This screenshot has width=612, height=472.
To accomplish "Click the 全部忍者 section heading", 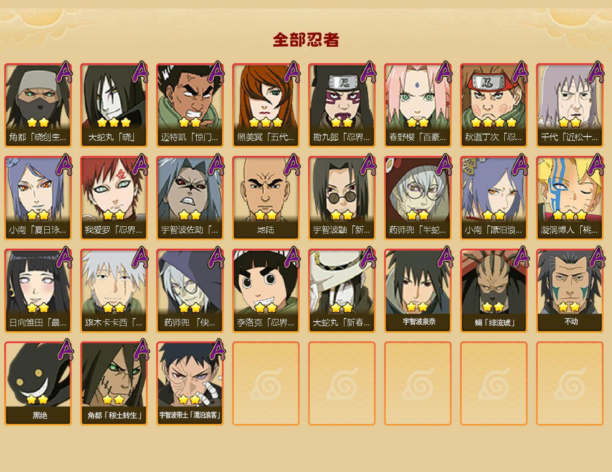I will [x=306, y=40].
